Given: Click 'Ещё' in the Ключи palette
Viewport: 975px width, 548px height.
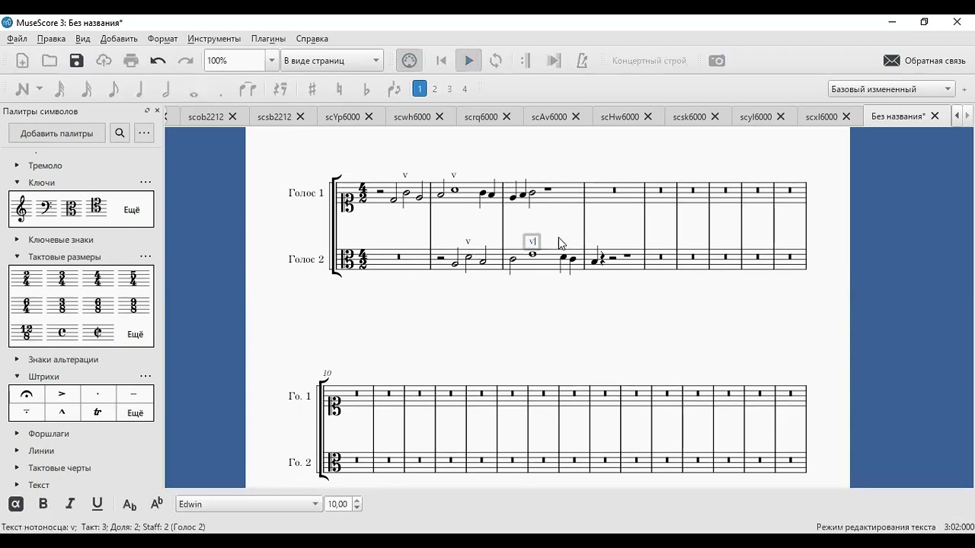Looking at the screenshot, I should (x=132, y=210).
